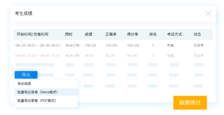Click 已发布 status in first row
Viewport: 224px width, 115px height.
click(199, 45)
